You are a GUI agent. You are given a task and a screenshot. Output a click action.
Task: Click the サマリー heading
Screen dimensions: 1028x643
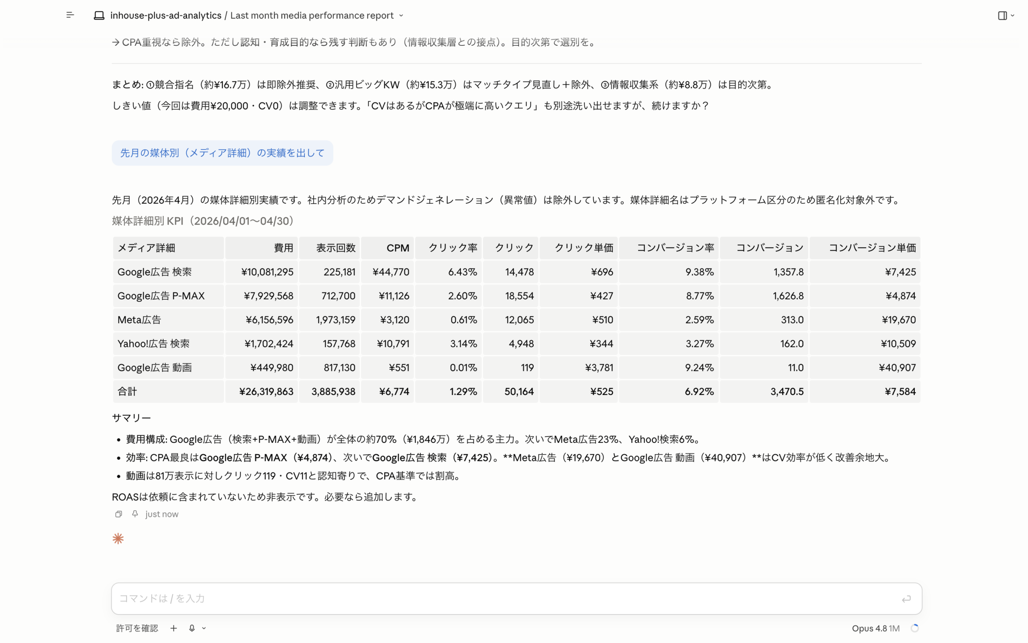click(x=131, y=418)
